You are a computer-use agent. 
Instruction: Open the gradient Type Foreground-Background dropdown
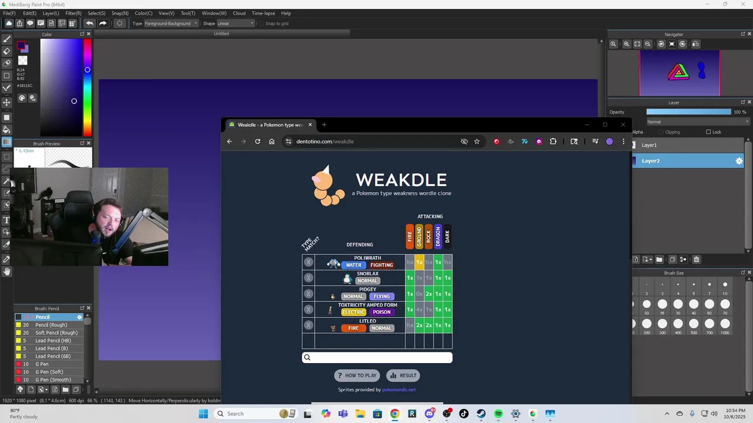171,23
